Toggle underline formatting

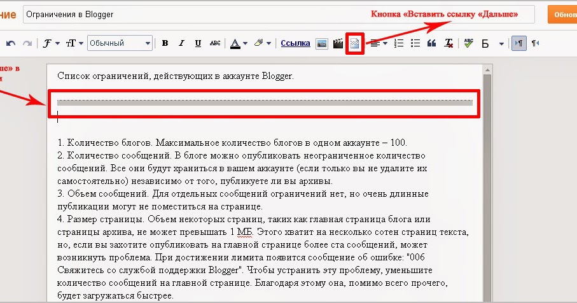point(198,43)
